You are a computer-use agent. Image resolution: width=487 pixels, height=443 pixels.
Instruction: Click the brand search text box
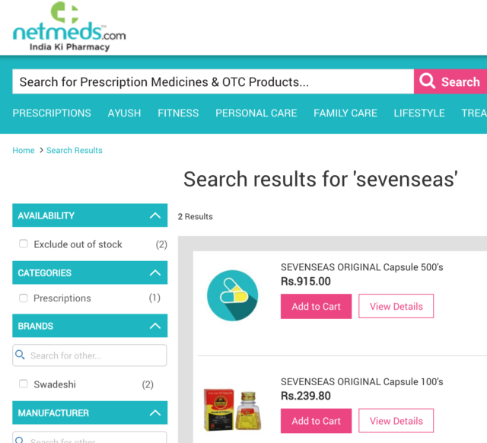(x=95, y=355)
